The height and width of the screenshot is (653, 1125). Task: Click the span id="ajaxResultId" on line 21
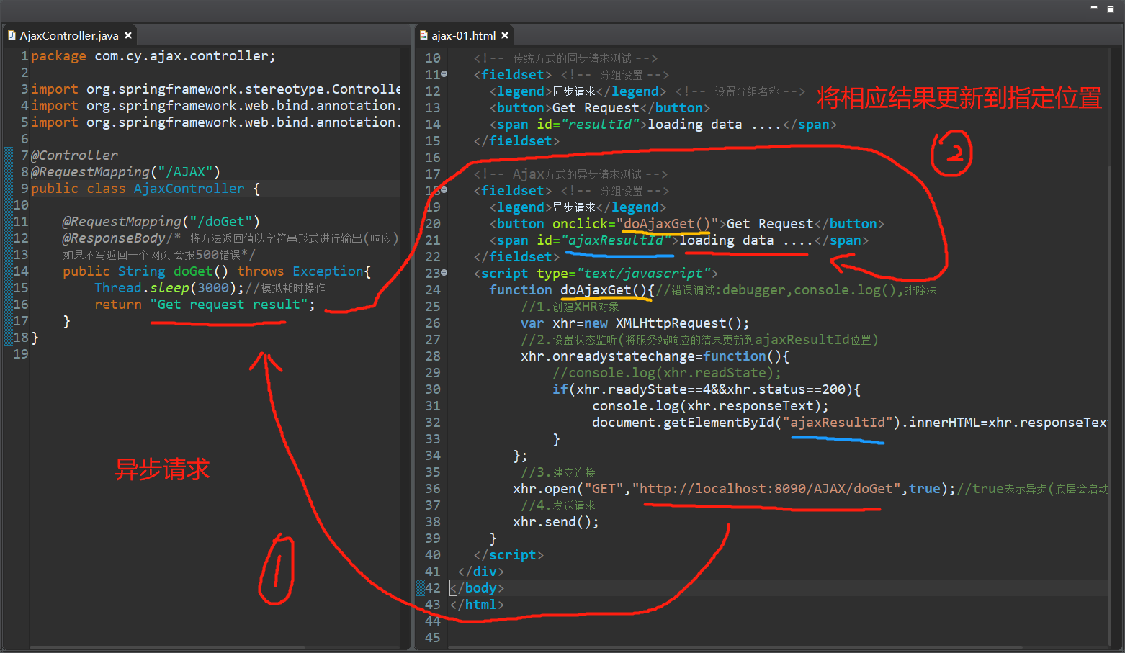pos(678,240)
